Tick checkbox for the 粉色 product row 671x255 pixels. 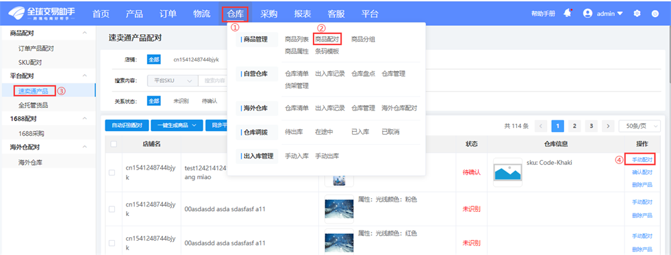(112, 209)
